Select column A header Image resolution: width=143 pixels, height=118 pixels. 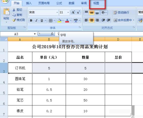click(x=20, y=39)
